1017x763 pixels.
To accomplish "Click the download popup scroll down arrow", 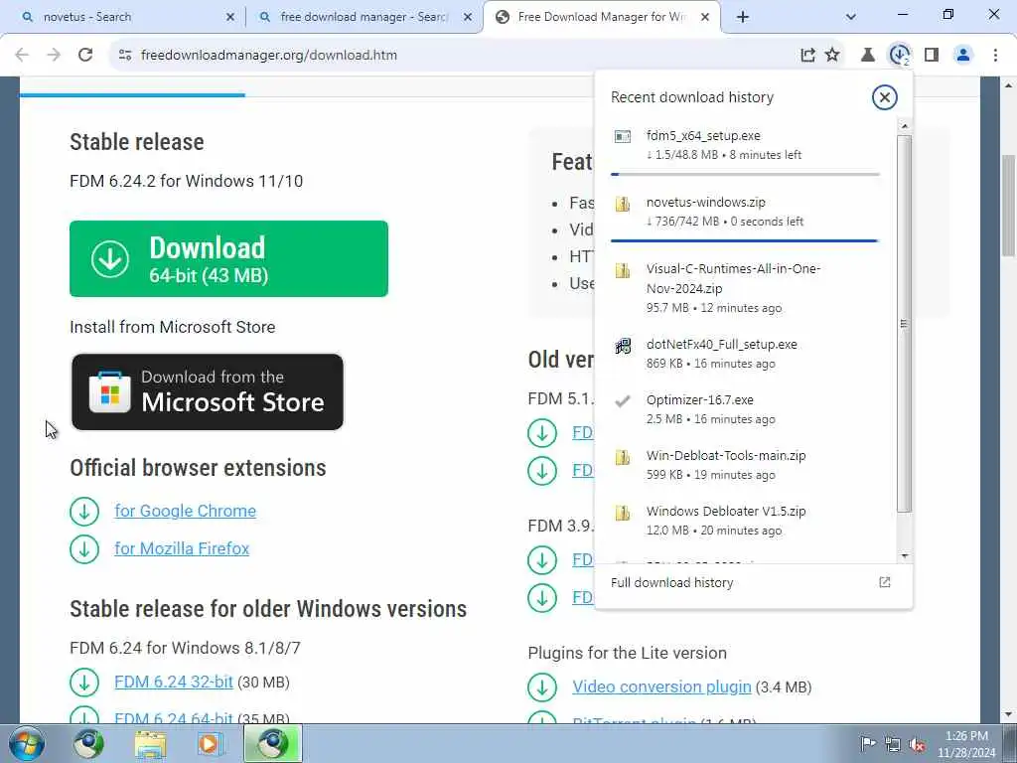I will coord(905,556).
